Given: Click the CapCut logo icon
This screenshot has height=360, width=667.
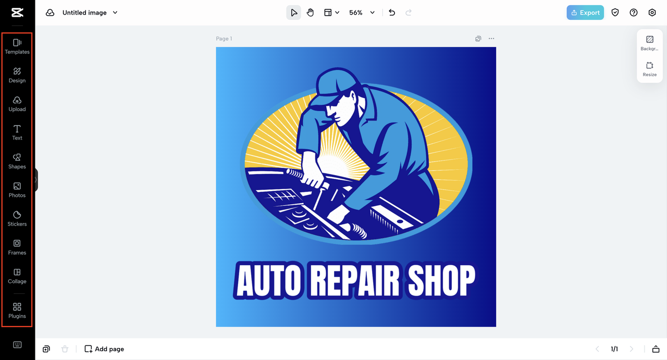Looking at the screenshot, I should 17,13.
